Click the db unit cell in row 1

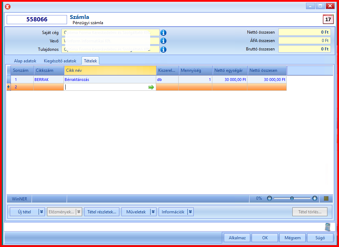(167, 80)
